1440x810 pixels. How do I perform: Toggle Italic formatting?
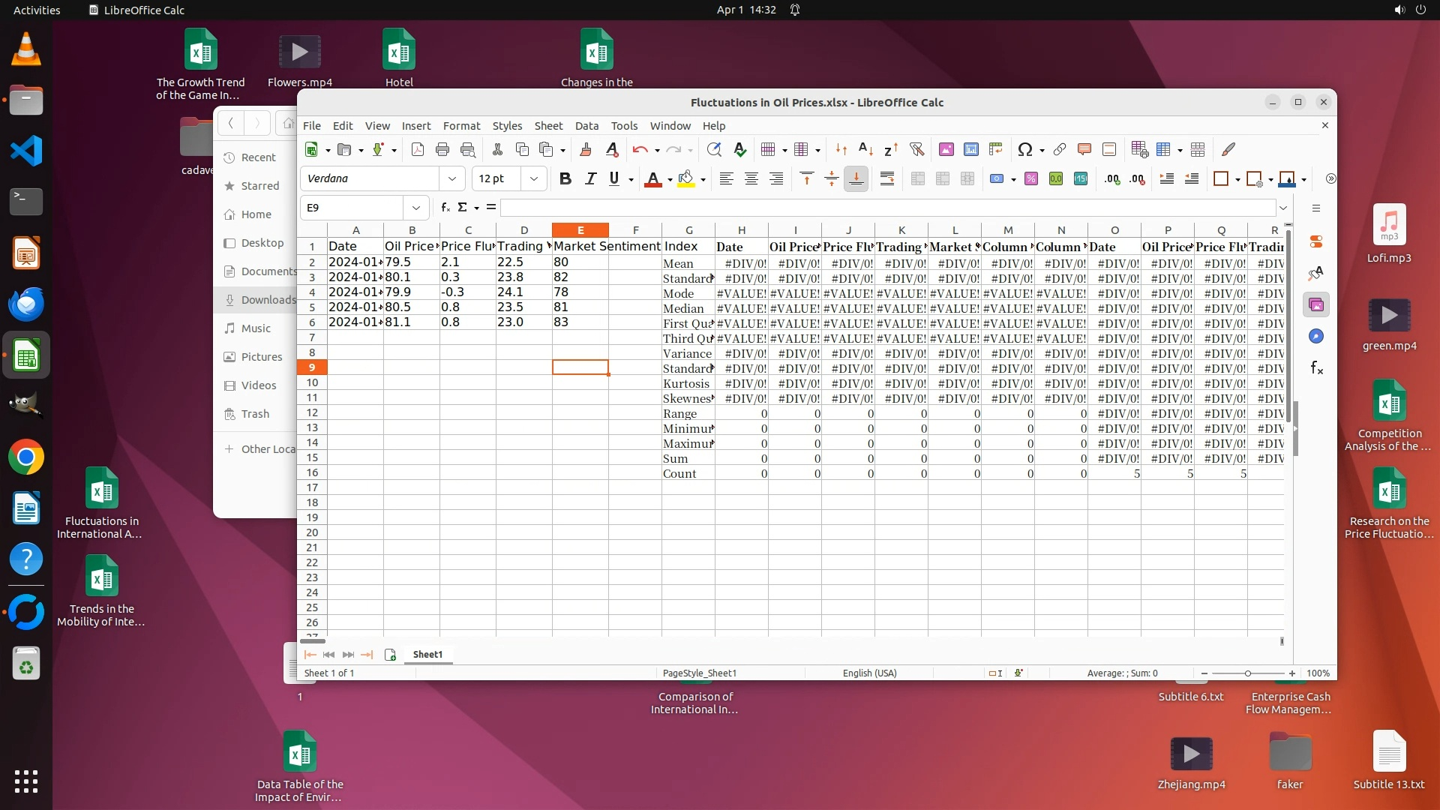click(590, 178)
